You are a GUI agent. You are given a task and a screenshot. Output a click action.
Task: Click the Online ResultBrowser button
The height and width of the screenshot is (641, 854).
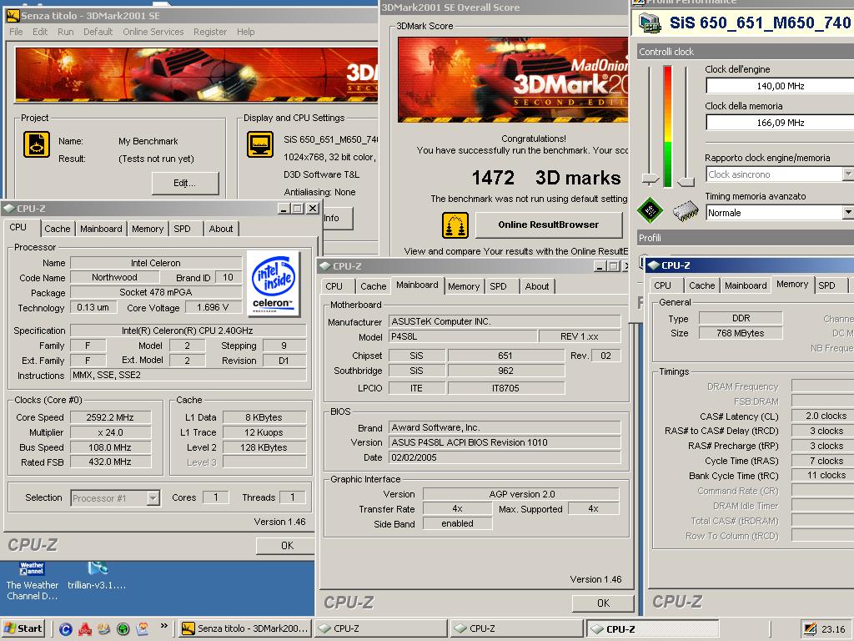(549, 225)
